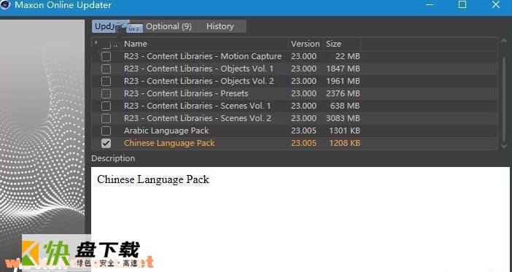Tick the Scenes Vol. 1 checkbox
Image resolution: width=512 pixels, height=272 pixels.
click(106, 106)
